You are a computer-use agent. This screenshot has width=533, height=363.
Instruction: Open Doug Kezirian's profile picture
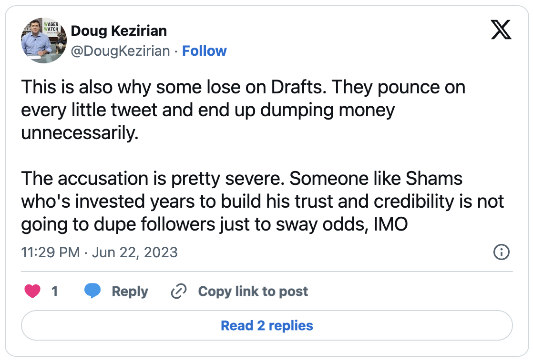click(43, 40)
